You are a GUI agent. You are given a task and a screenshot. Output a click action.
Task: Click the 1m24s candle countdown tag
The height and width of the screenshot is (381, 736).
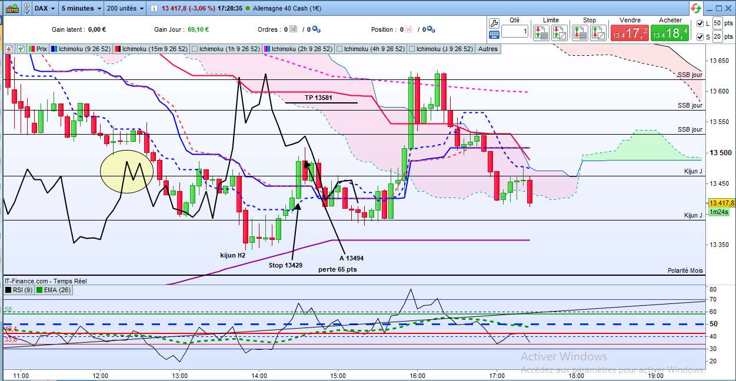[x=718, y=212]
